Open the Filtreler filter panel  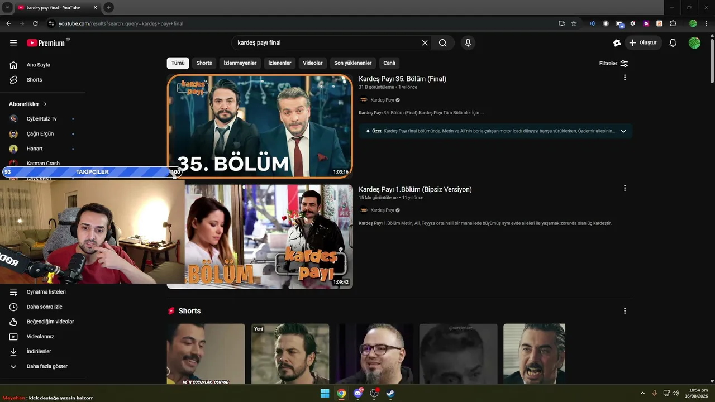pos(613,64)
